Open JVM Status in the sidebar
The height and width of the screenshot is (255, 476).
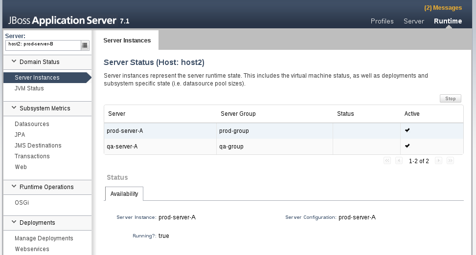click(29, 88)
